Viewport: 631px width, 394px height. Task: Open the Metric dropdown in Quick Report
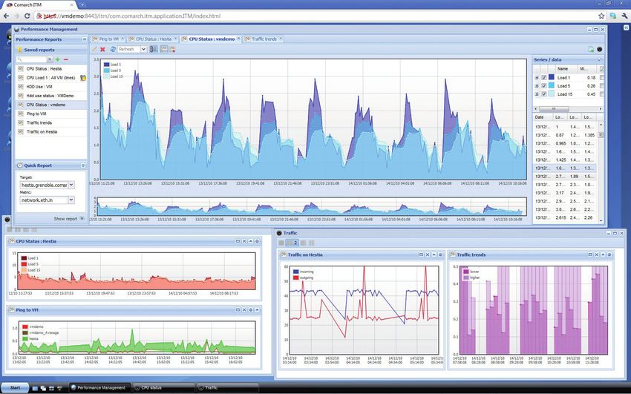coord(71,200)
